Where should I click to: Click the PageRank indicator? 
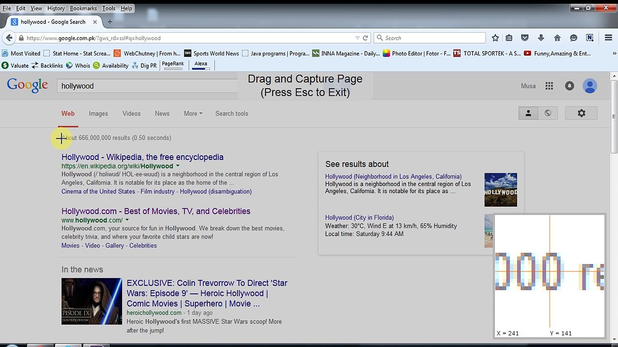coord(173,65)
